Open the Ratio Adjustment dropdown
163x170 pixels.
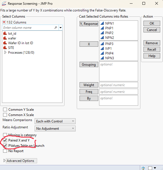tap(55, 128)
